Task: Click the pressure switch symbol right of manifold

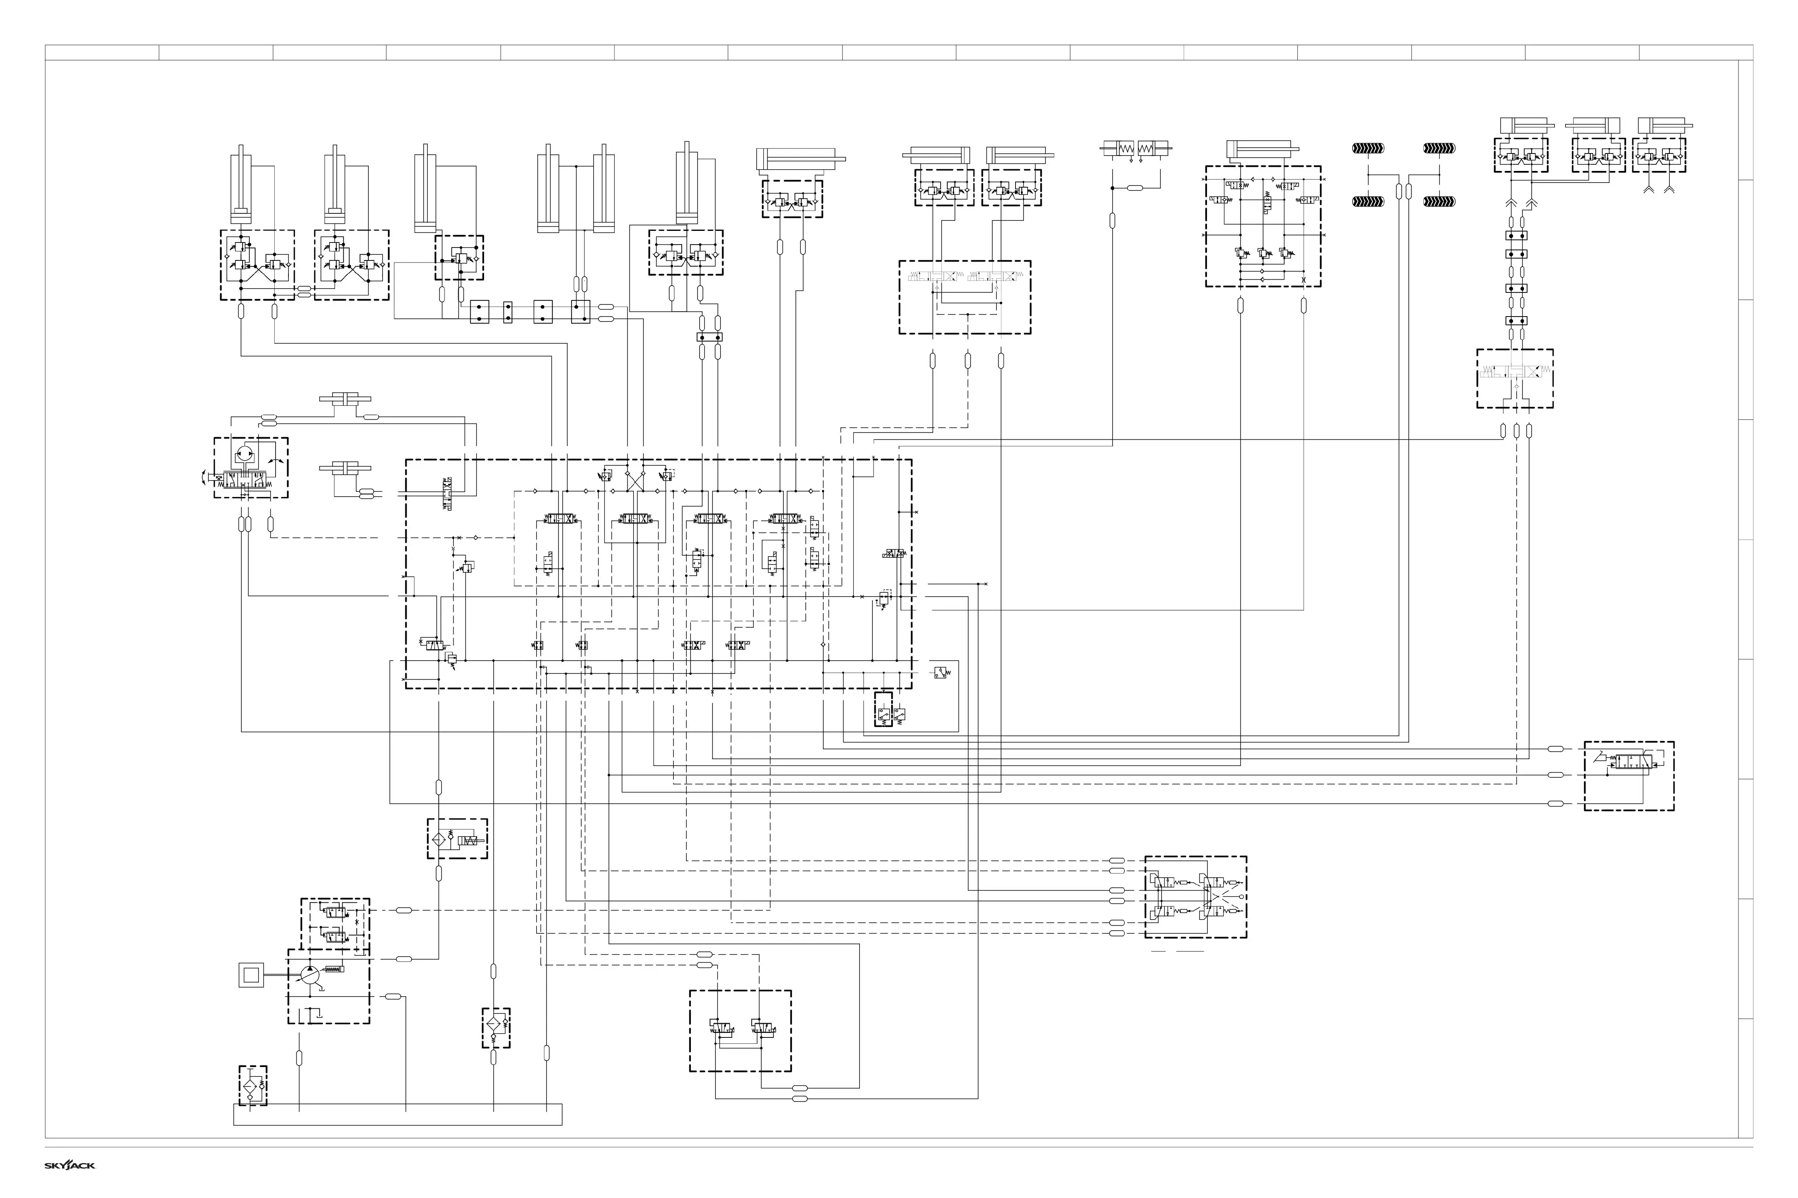Action: tap(941, 673)
